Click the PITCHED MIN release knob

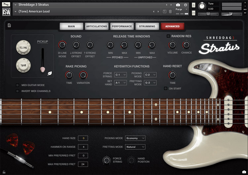(110, 45)
